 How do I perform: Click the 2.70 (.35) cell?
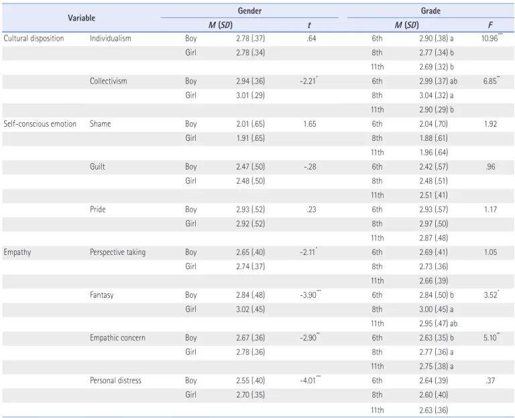250,395
